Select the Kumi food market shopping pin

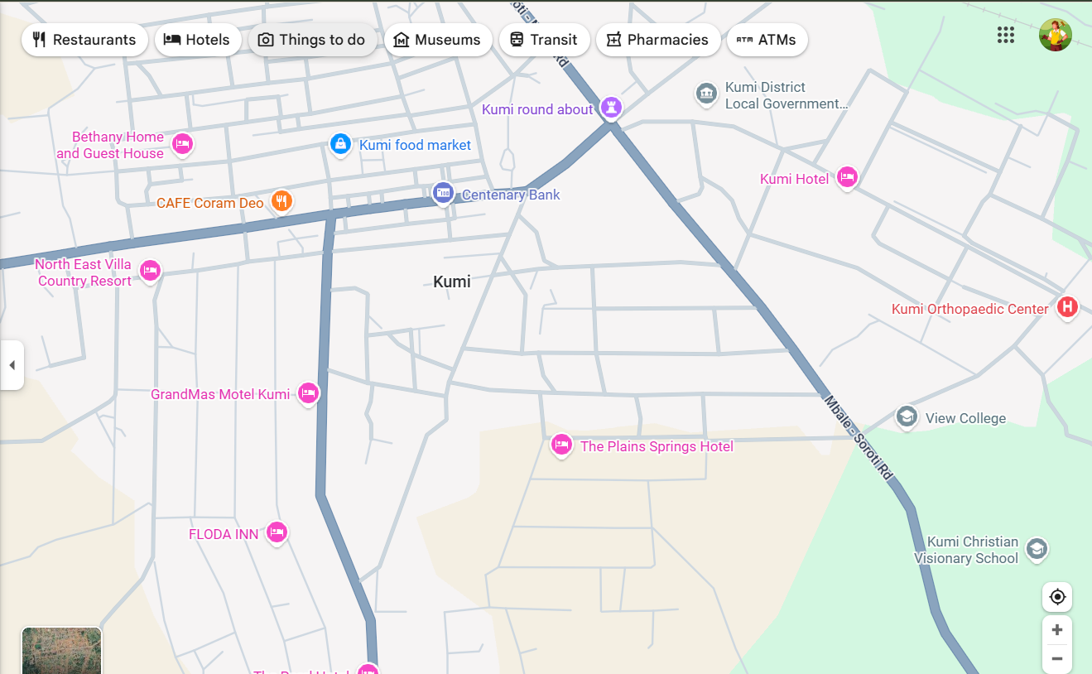pyautogui.click(x=340, y=144)
